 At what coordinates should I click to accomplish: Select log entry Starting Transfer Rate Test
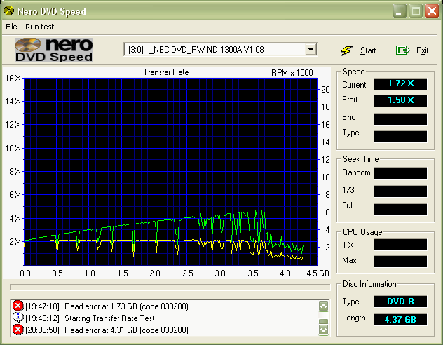tap(109, 318)
